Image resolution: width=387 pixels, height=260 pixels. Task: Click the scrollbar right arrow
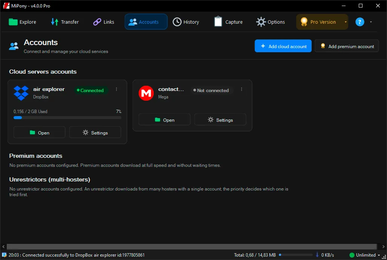[383, 246]
